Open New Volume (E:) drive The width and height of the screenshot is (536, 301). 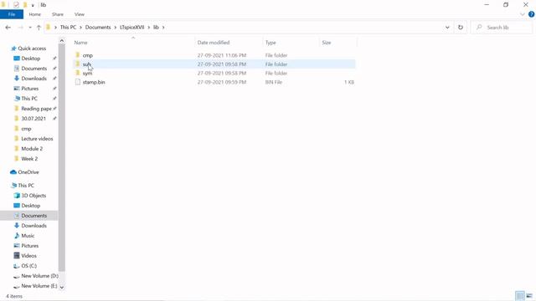(39, 286)
